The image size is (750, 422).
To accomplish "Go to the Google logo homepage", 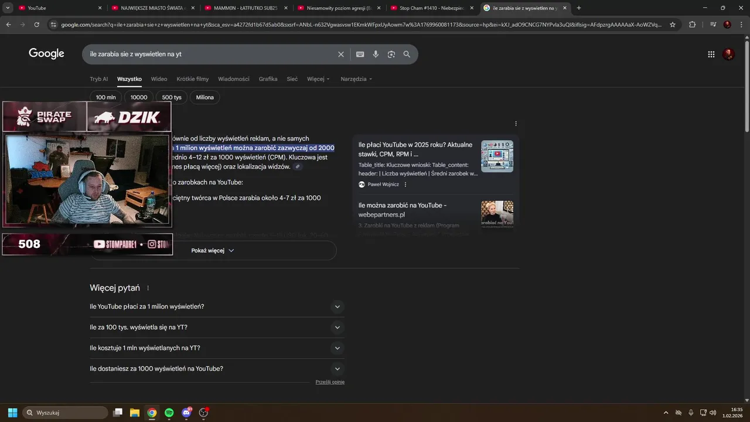I will 46,54.
